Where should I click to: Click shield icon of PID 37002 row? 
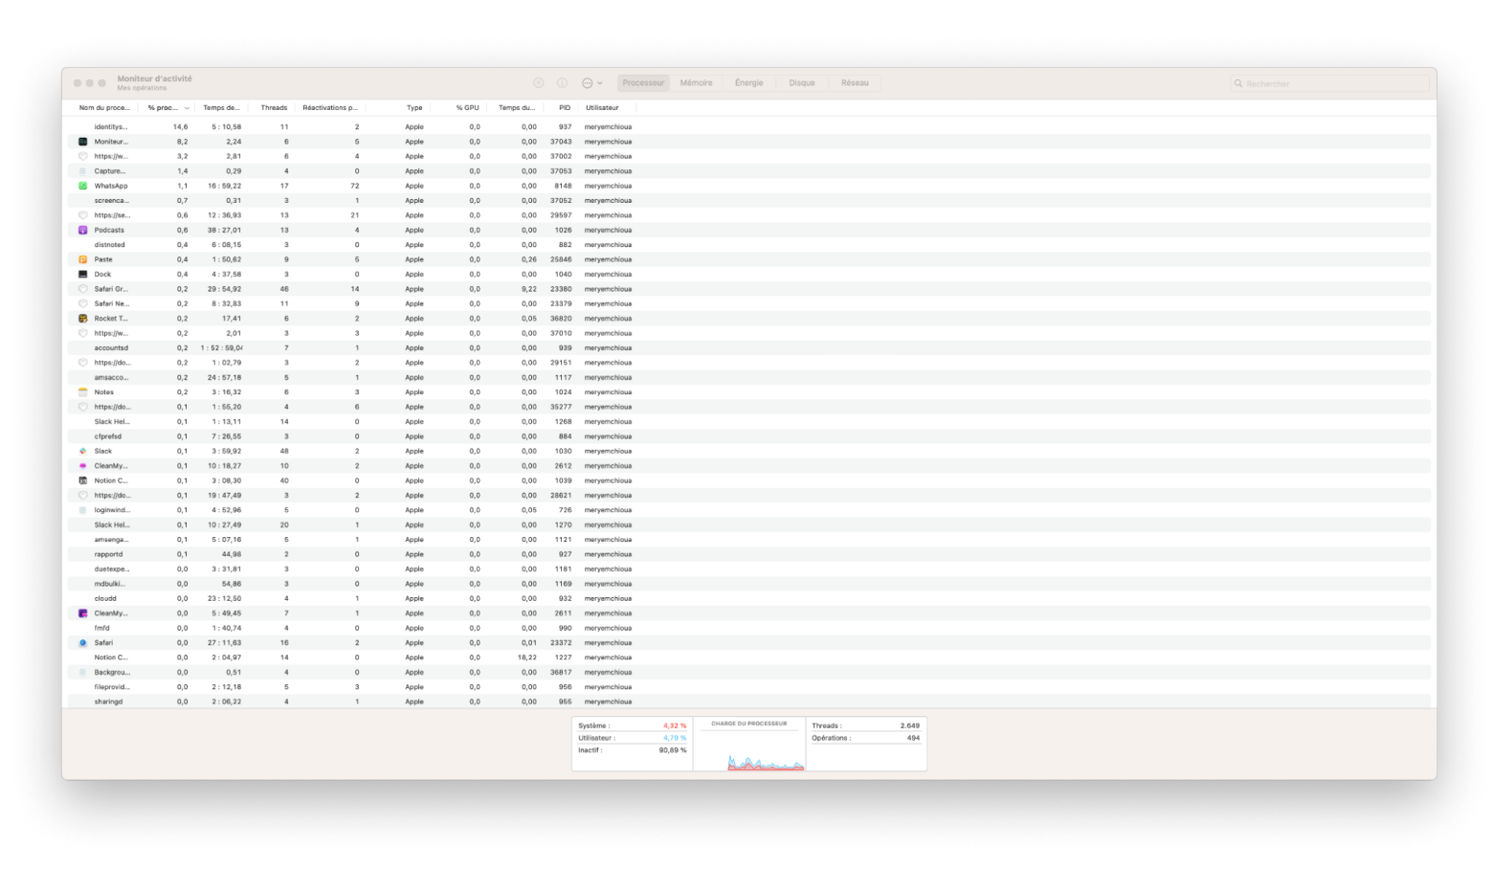coord(83,156)
